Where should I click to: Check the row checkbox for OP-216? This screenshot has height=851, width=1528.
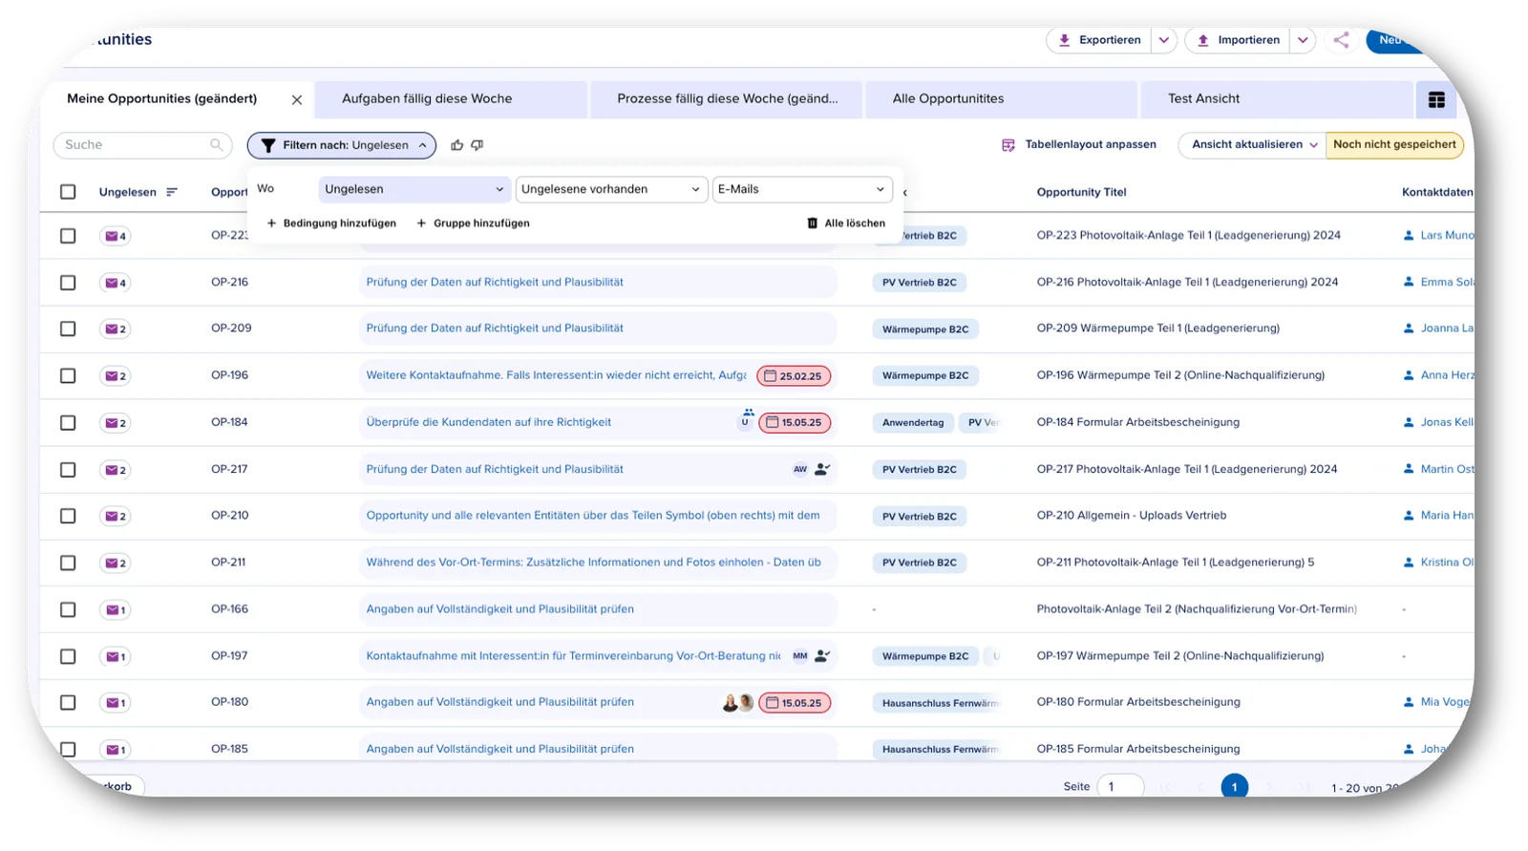pos(68,283)
